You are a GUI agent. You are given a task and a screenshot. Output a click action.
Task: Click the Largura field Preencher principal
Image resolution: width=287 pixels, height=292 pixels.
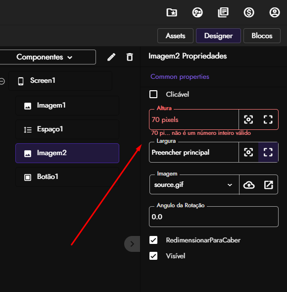pyautogui.click(x=194, y=152)
